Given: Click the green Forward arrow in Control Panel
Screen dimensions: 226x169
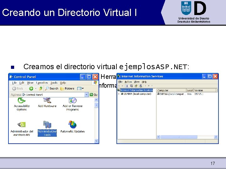Looking at the screenshot, I should [31, 89].
